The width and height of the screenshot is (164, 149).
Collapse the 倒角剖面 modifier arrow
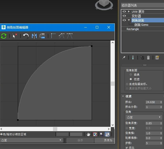click(x=129, y=20)
